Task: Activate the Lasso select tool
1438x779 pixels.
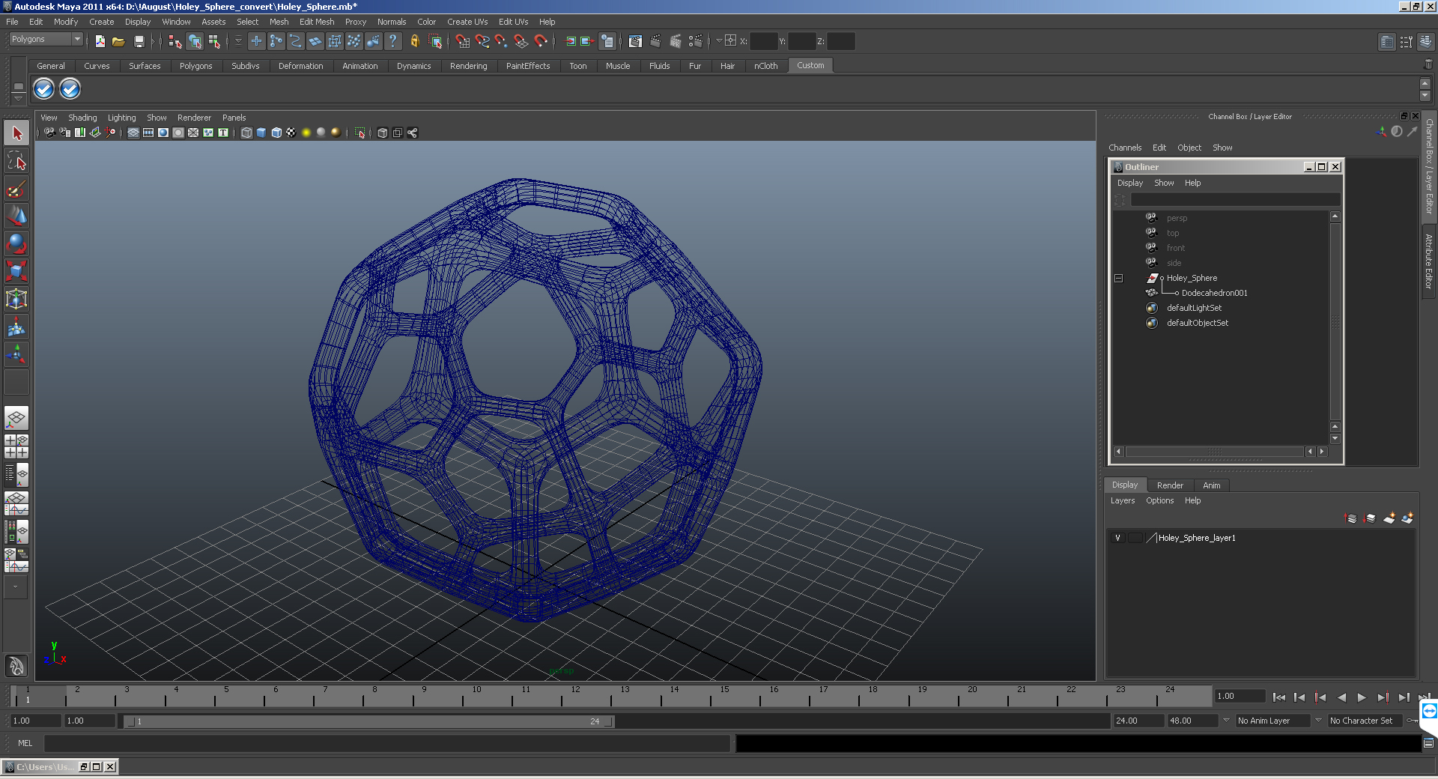Action: (x=16, y=160)
